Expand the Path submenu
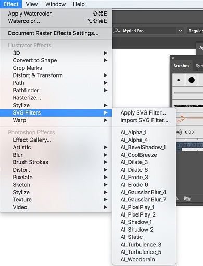This screenshot has width=203, height=266. 56,83
